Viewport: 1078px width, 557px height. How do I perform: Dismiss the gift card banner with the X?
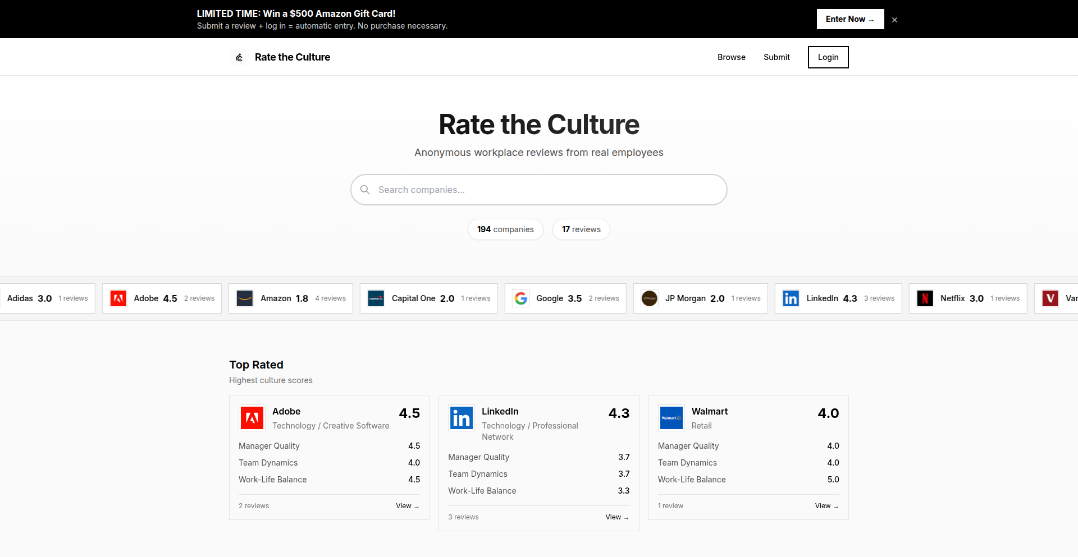894,19
